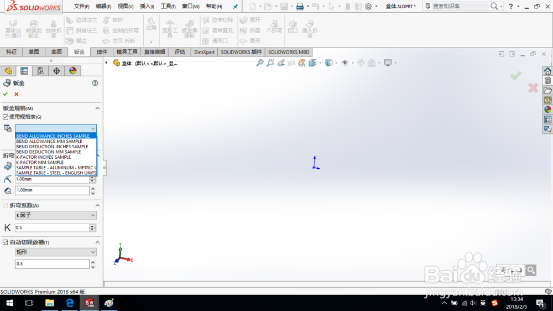The height and width of the screenshot is (311, 553).
Task: Open View Settings monitor icon
Action: point(388,63)
